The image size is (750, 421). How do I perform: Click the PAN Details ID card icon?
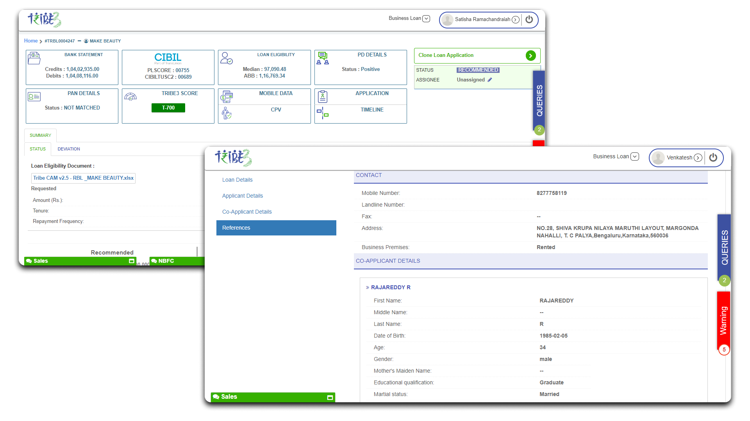tap(34, 97)
